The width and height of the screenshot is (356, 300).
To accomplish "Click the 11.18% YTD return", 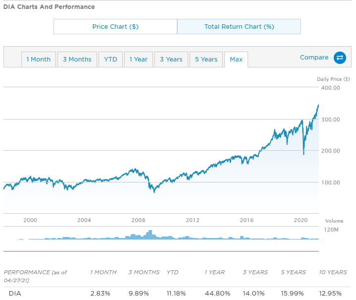I will (x=176, y=294).
